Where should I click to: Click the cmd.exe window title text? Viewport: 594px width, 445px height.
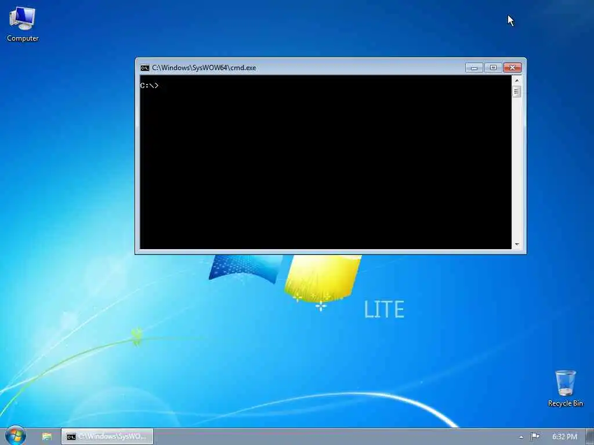[x=204, y=68]
